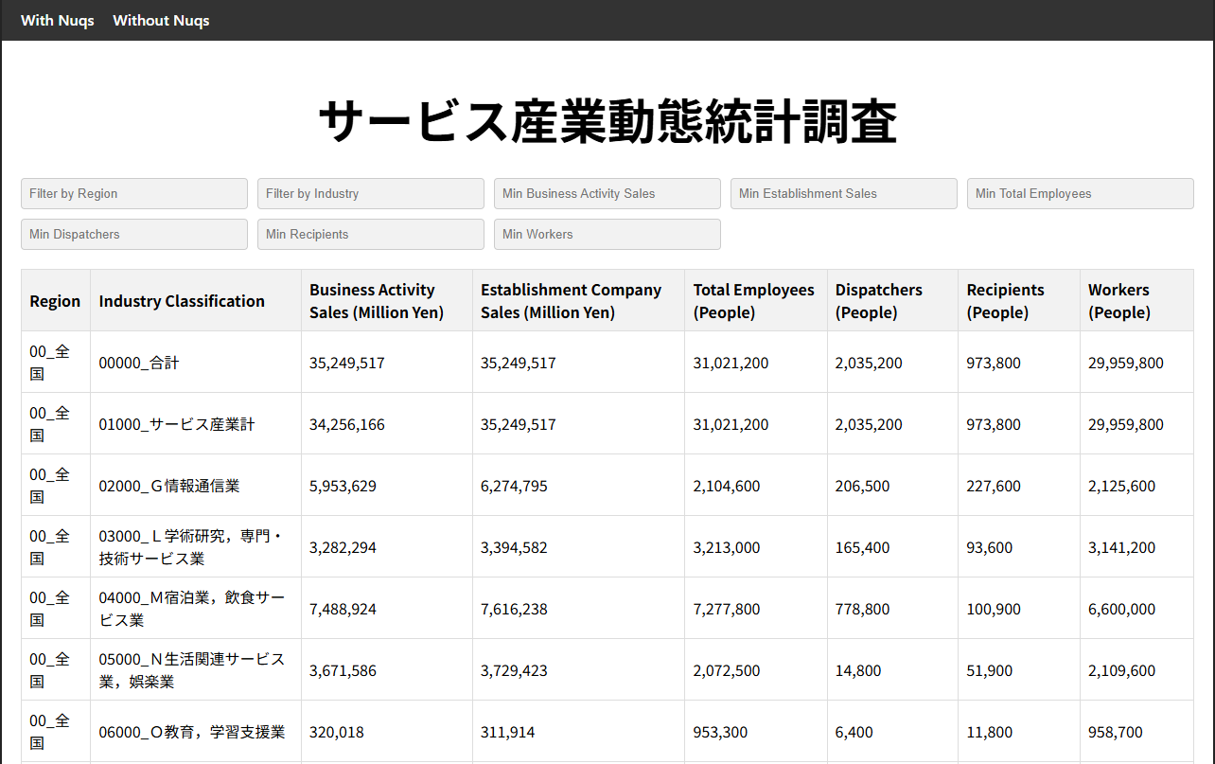Select the Dispatchers (People) column header
The height and width of the screenshot is (764, 1215).
tap(878, 301)
